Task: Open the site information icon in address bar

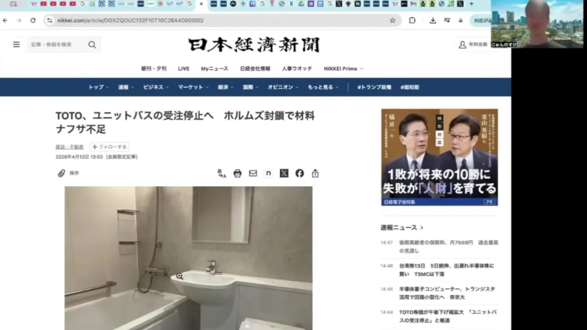Action: coord(50,20)
